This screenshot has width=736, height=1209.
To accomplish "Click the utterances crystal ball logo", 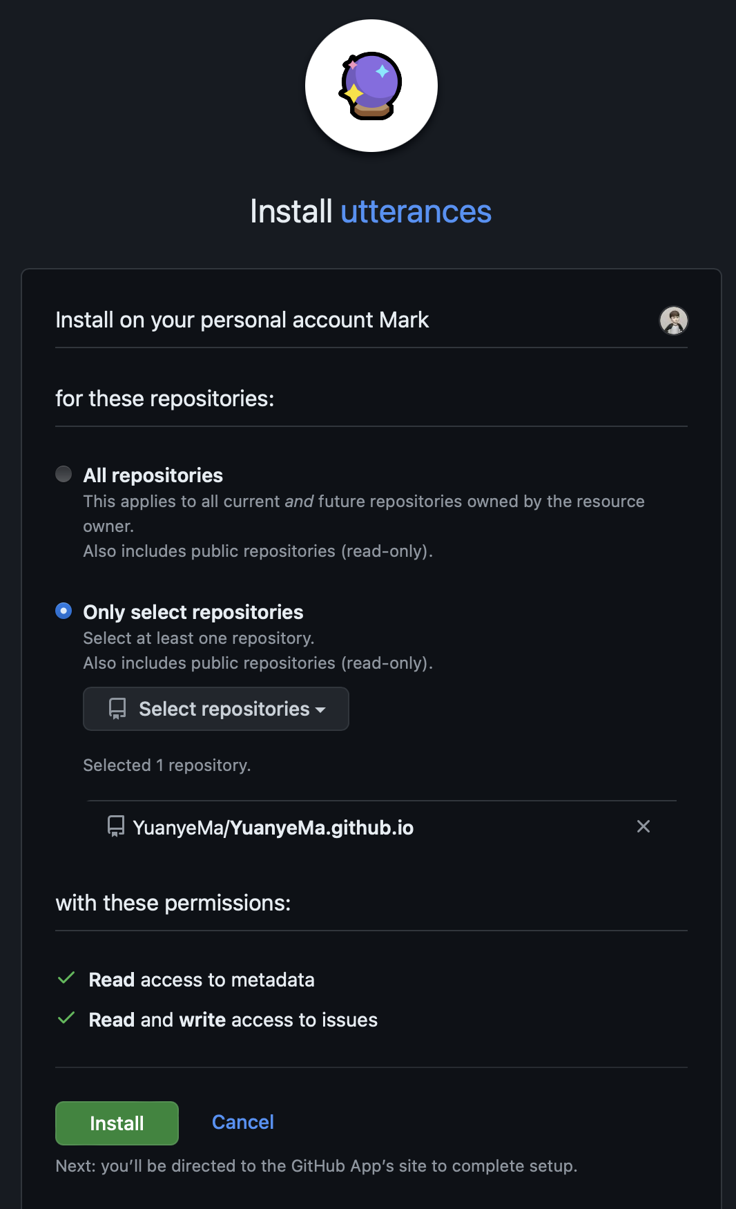I will 371,86.
